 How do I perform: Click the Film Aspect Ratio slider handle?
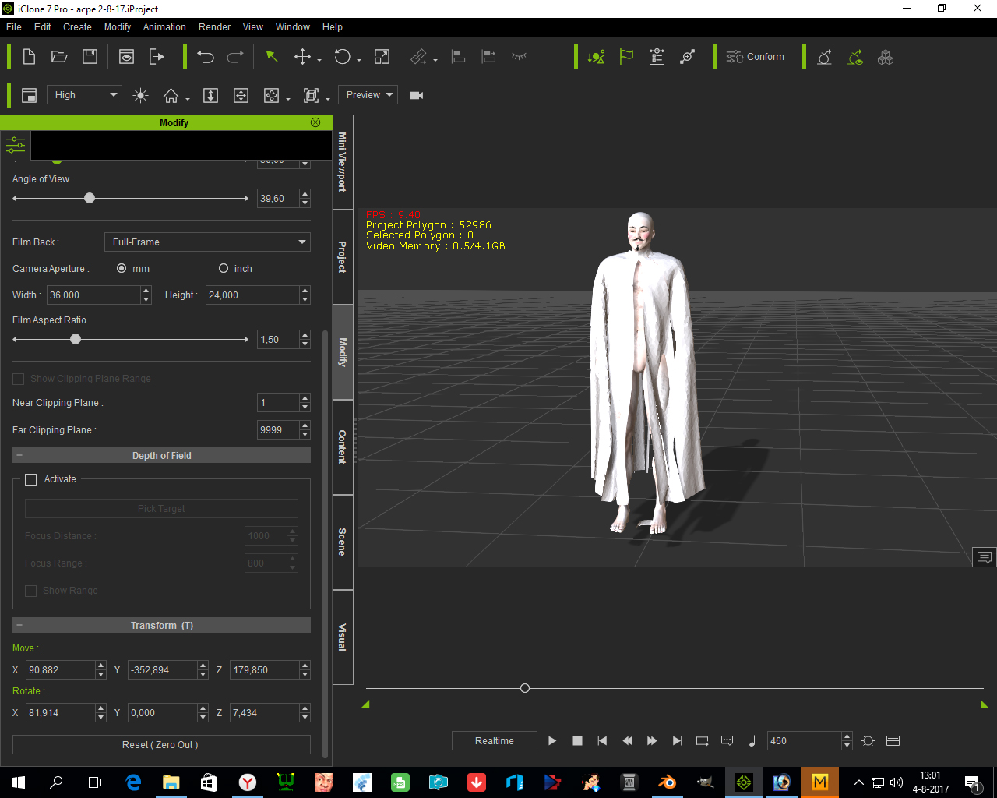76,339
